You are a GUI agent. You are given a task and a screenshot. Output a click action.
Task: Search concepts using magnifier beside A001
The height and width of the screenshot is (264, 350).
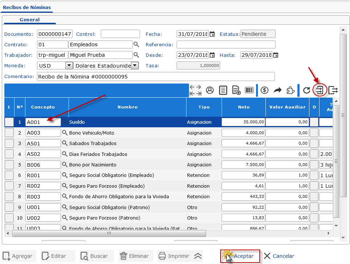65,122
